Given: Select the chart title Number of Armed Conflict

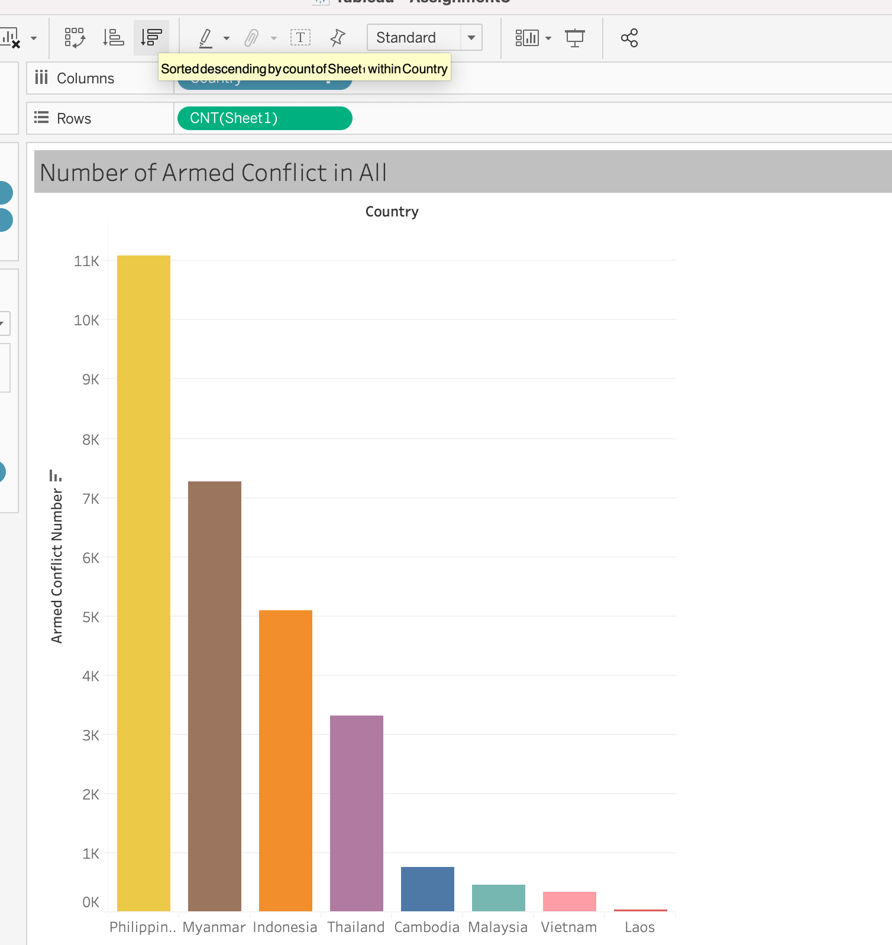Looking at the screenshot, I should [213, 173].
